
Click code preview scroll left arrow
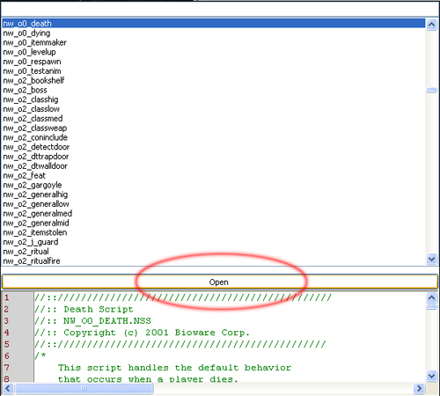[x=8, y=388]
